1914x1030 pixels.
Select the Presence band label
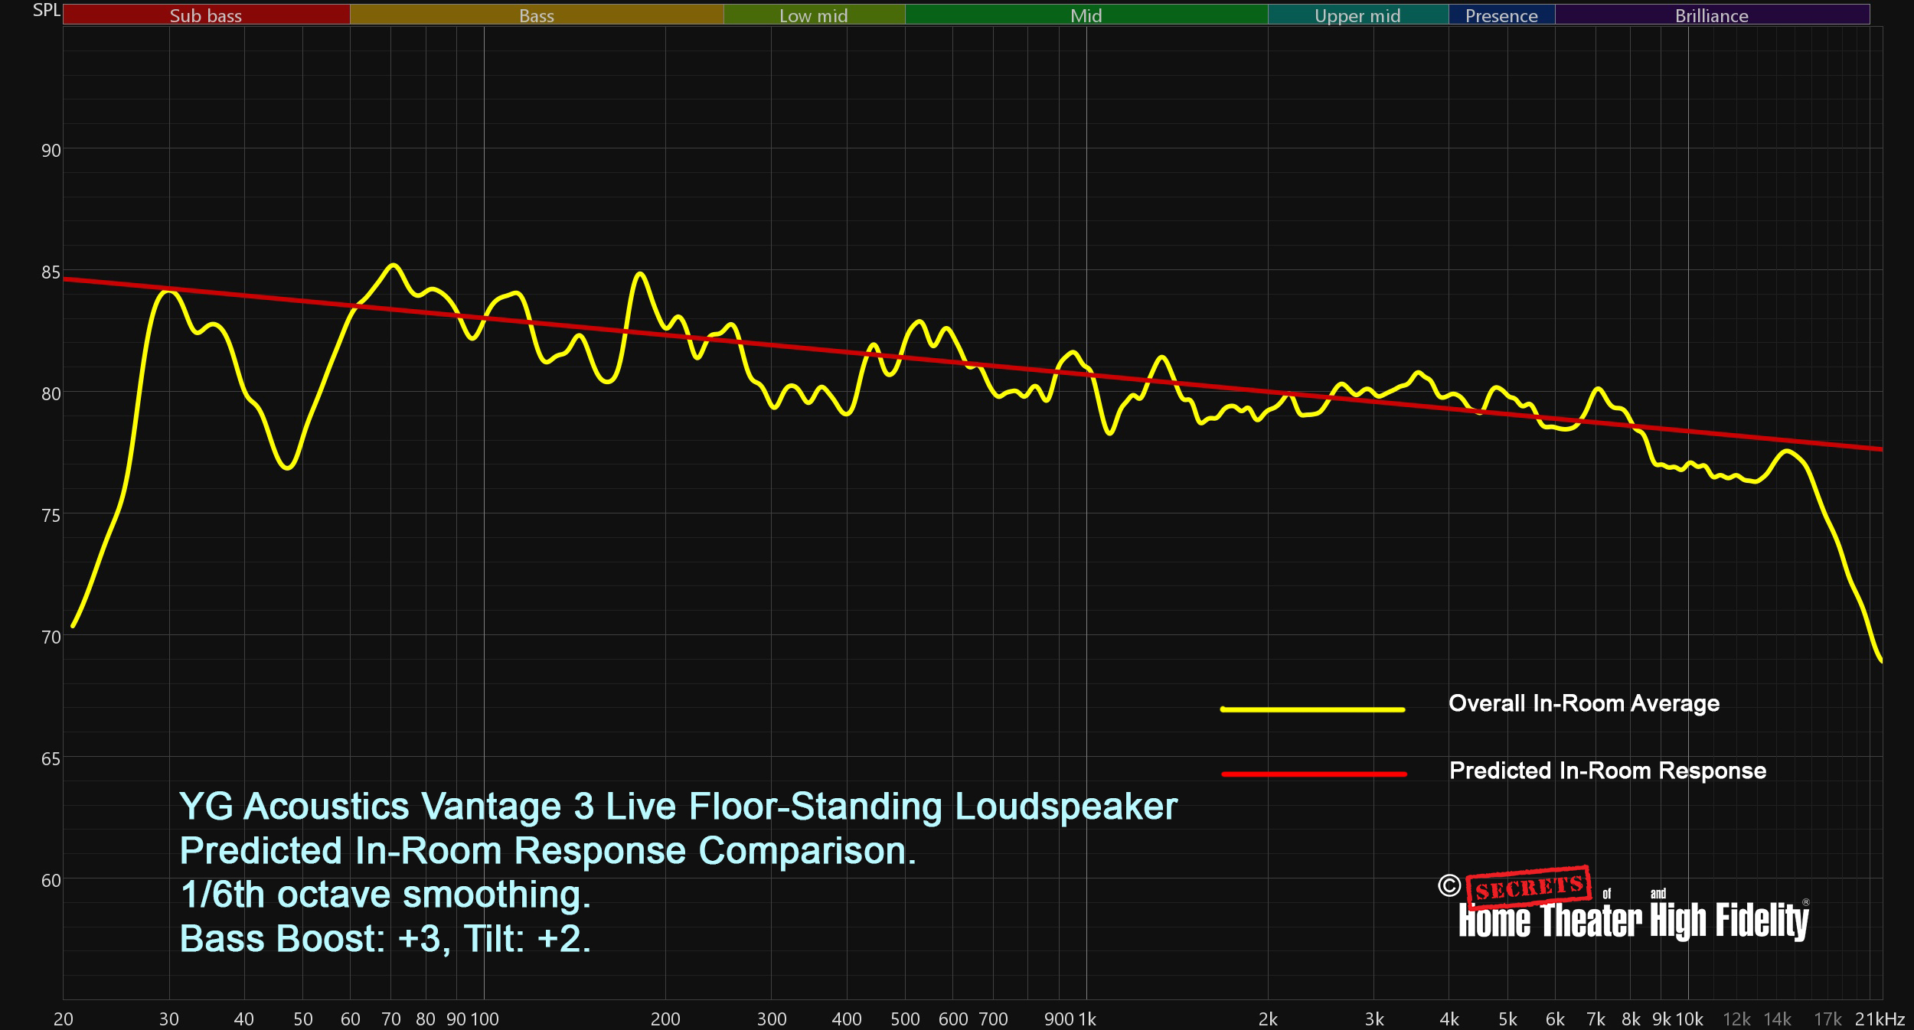click(1501, 15)
